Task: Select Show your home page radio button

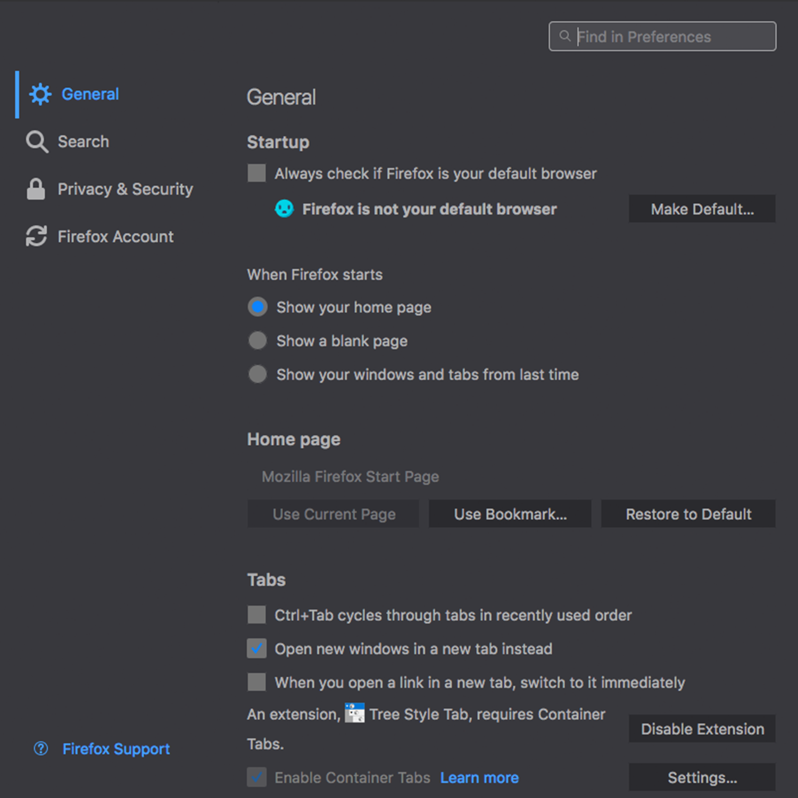Action: click(257, 307)
